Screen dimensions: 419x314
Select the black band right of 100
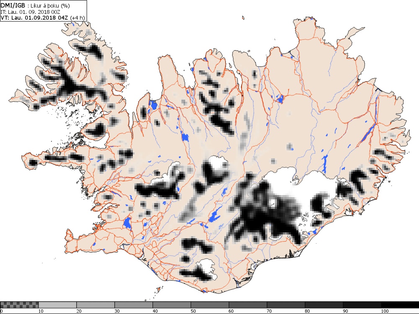pyautogui.click(x=400, y=305)
